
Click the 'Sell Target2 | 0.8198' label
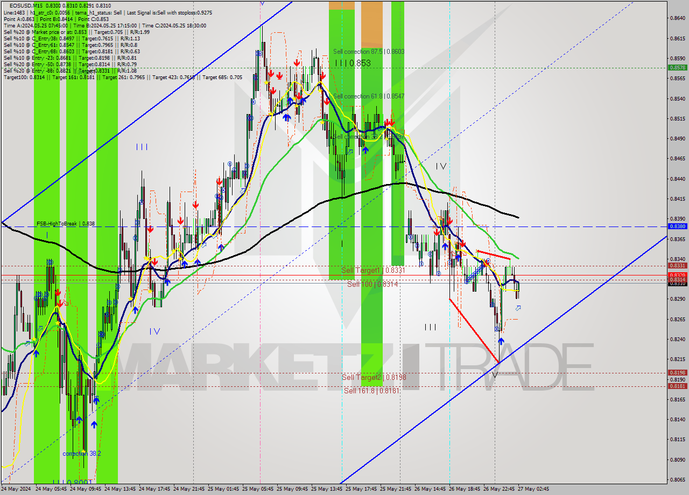tap(374, 377)
